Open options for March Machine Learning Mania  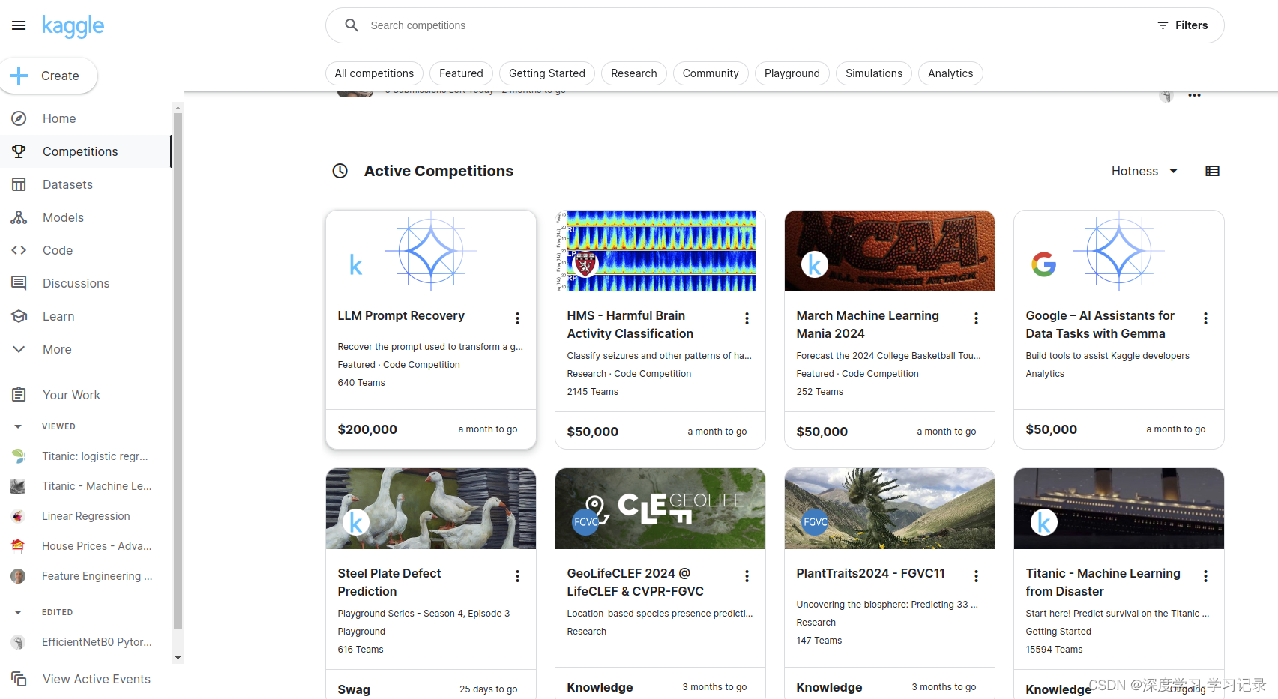(x=976, y=318)
